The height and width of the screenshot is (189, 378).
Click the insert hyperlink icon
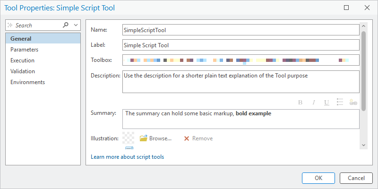[353, 102]
